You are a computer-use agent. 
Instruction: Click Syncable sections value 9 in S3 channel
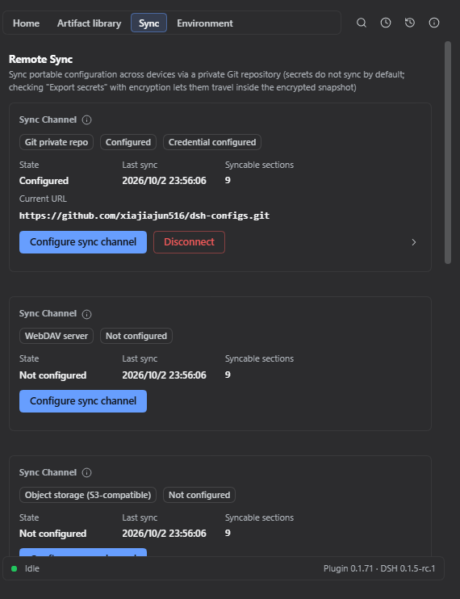click(228, 533)
